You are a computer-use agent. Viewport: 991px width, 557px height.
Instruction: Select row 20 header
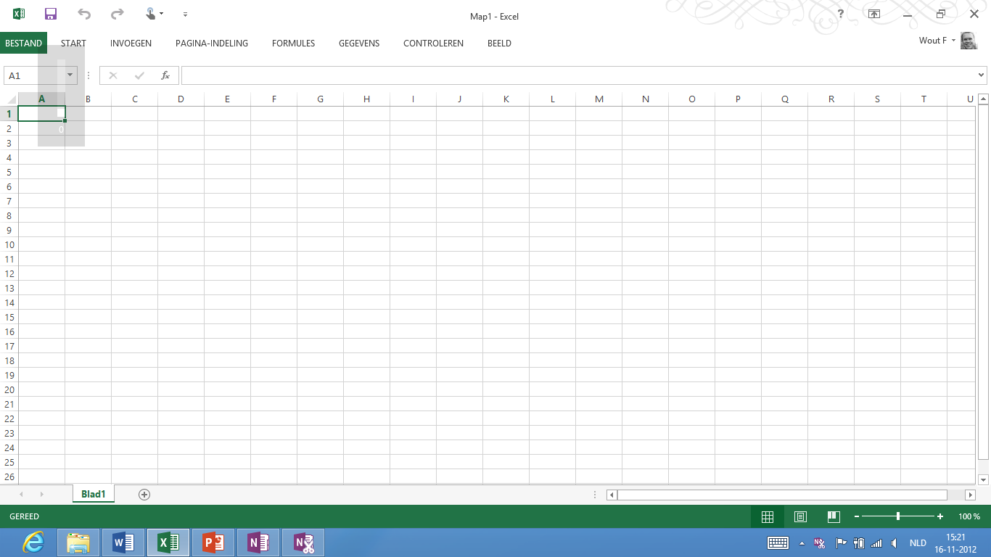pos(9,389)
